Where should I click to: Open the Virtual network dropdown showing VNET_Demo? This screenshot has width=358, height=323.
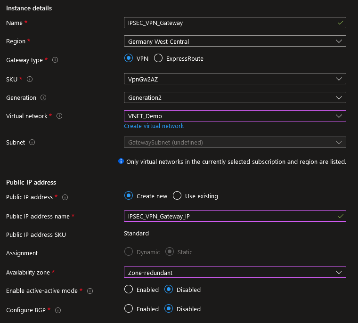(x=235, y=116)
